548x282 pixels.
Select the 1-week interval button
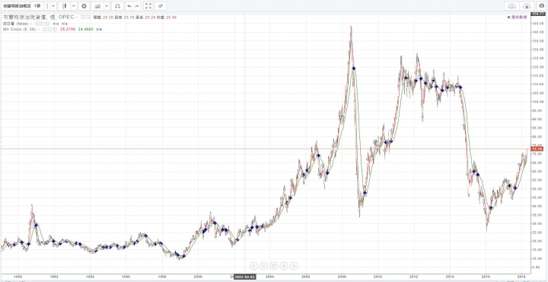pyautogui.click(x=37, y=6)
